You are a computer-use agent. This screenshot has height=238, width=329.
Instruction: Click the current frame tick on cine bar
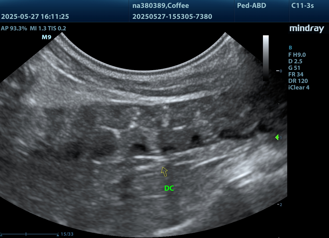tap(26, 234)
